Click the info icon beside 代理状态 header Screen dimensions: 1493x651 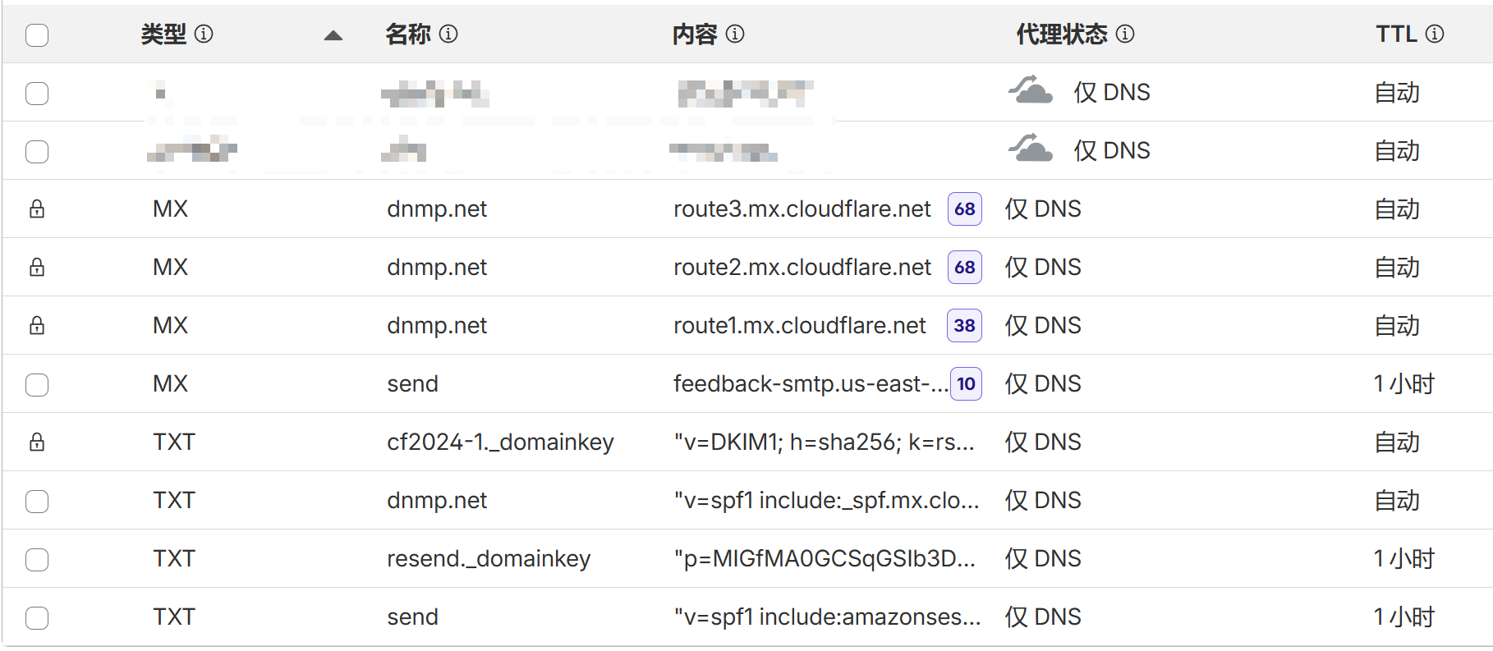[x=1125, y=34]
